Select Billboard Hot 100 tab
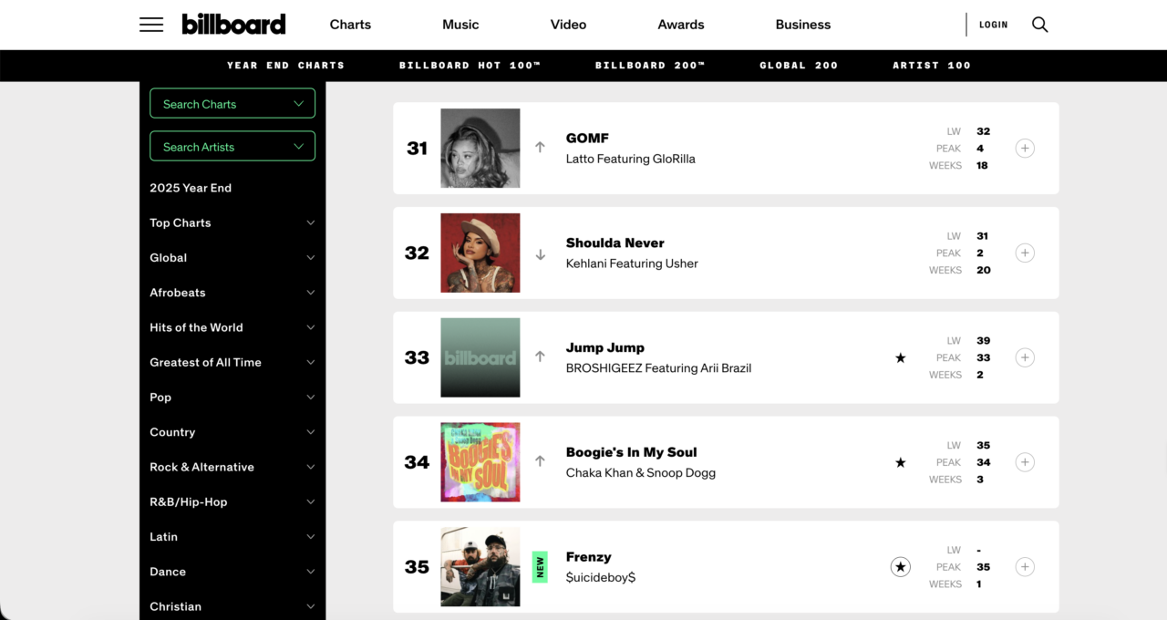The image size is (1167, 620). click(x=470, y=66)
